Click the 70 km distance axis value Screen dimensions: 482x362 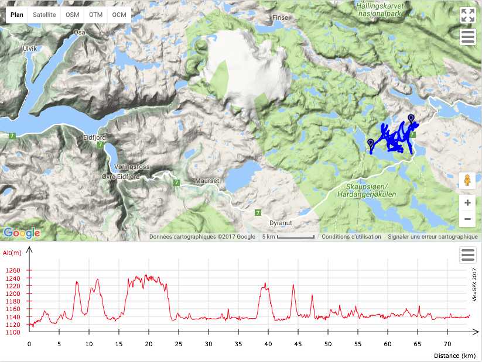447,344
